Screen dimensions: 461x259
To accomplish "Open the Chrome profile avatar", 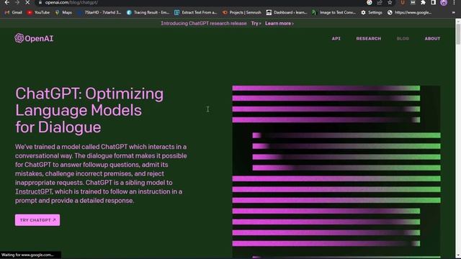I will pyautogui.click(x=444, y=3).
